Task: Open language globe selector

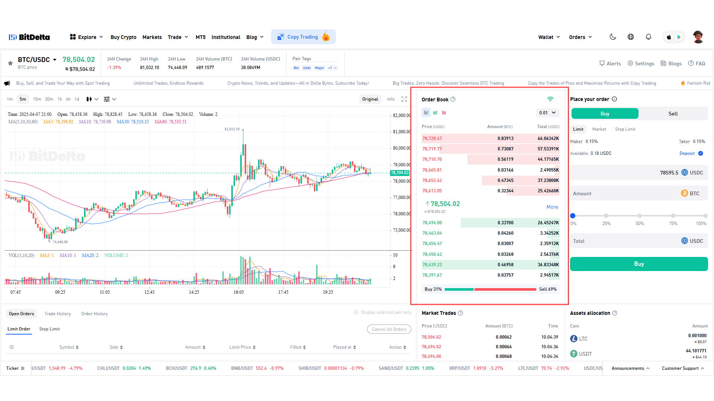Action: 631,37
